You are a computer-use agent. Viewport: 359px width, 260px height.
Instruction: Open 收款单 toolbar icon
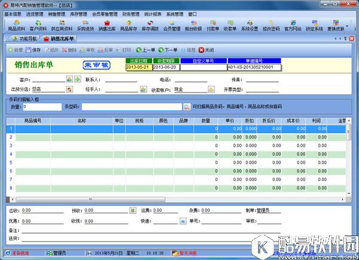click(x=230, y=26)
